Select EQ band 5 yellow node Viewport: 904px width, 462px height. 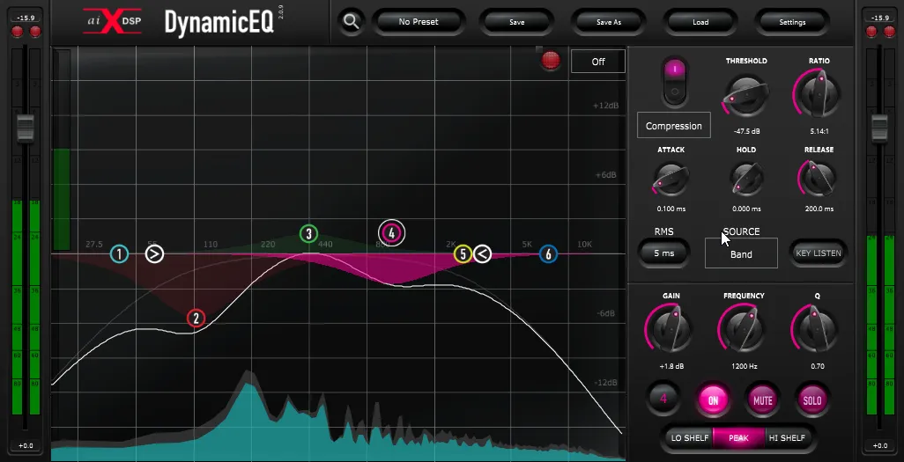463,254
